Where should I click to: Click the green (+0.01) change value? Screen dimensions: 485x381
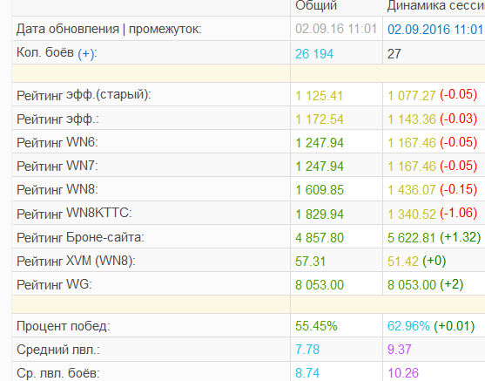point(454,326)
